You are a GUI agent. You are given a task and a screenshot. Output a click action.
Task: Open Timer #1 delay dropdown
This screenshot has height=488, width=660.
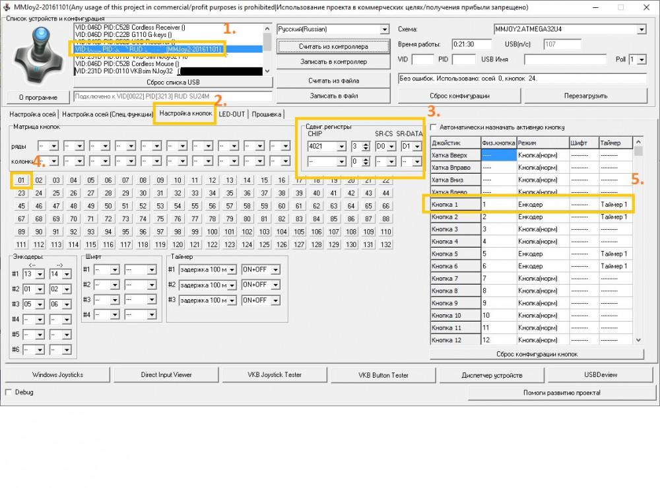(x=231, y=269)
